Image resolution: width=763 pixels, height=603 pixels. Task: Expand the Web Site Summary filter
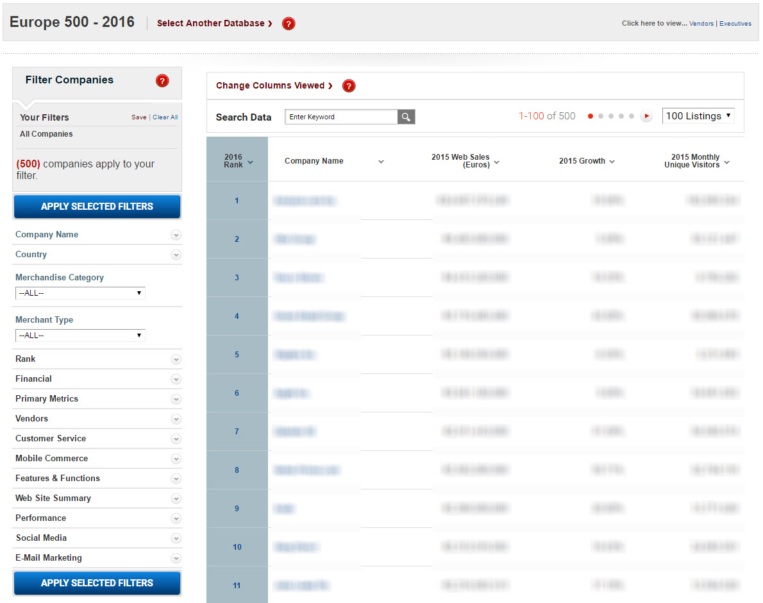coord(176,499)
